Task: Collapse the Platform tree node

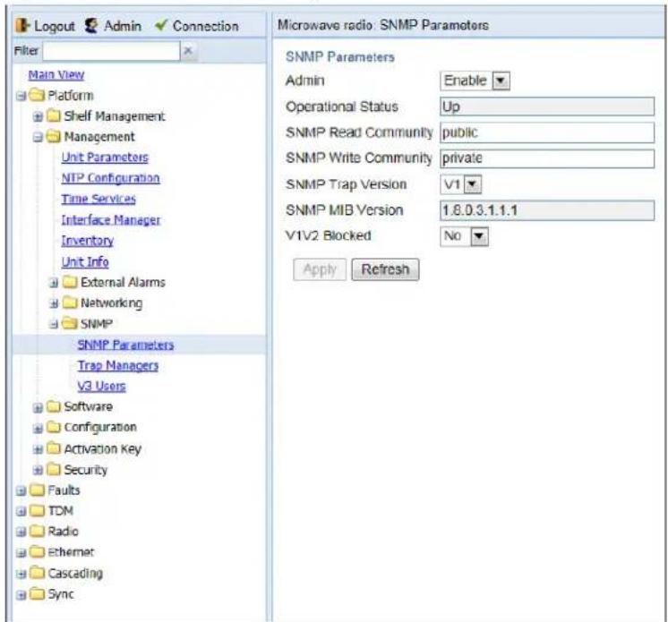Action: (x=21, y=96)
